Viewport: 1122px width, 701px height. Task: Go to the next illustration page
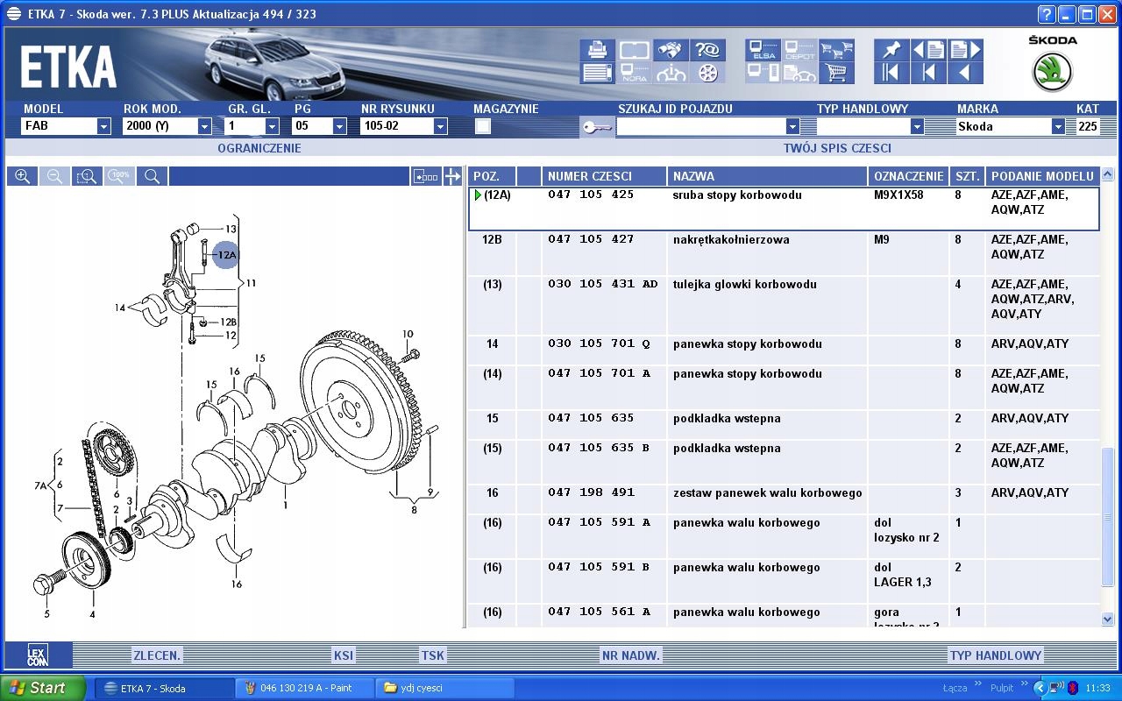(x=965, y=50)
